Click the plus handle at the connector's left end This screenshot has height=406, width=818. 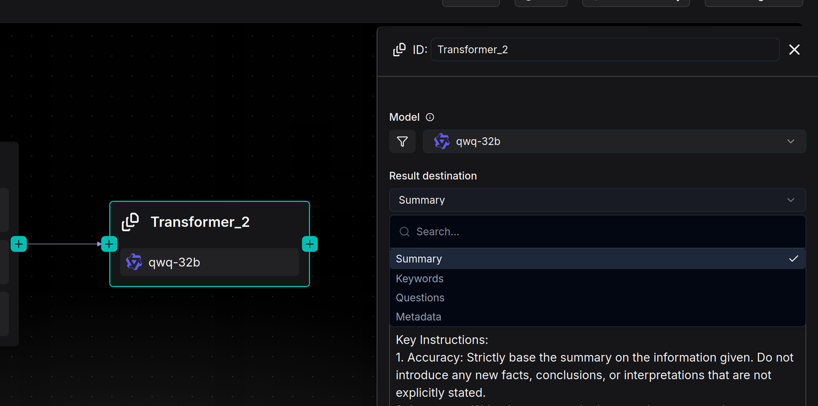point(19,244)
